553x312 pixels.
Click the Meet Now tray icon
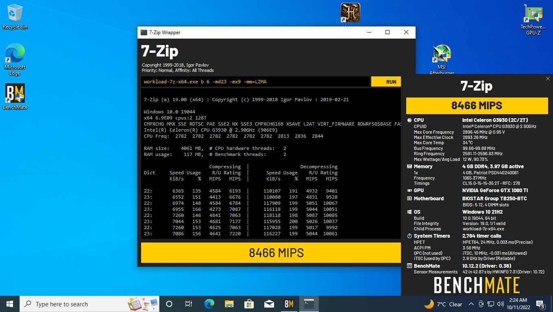tap(481, 304)
